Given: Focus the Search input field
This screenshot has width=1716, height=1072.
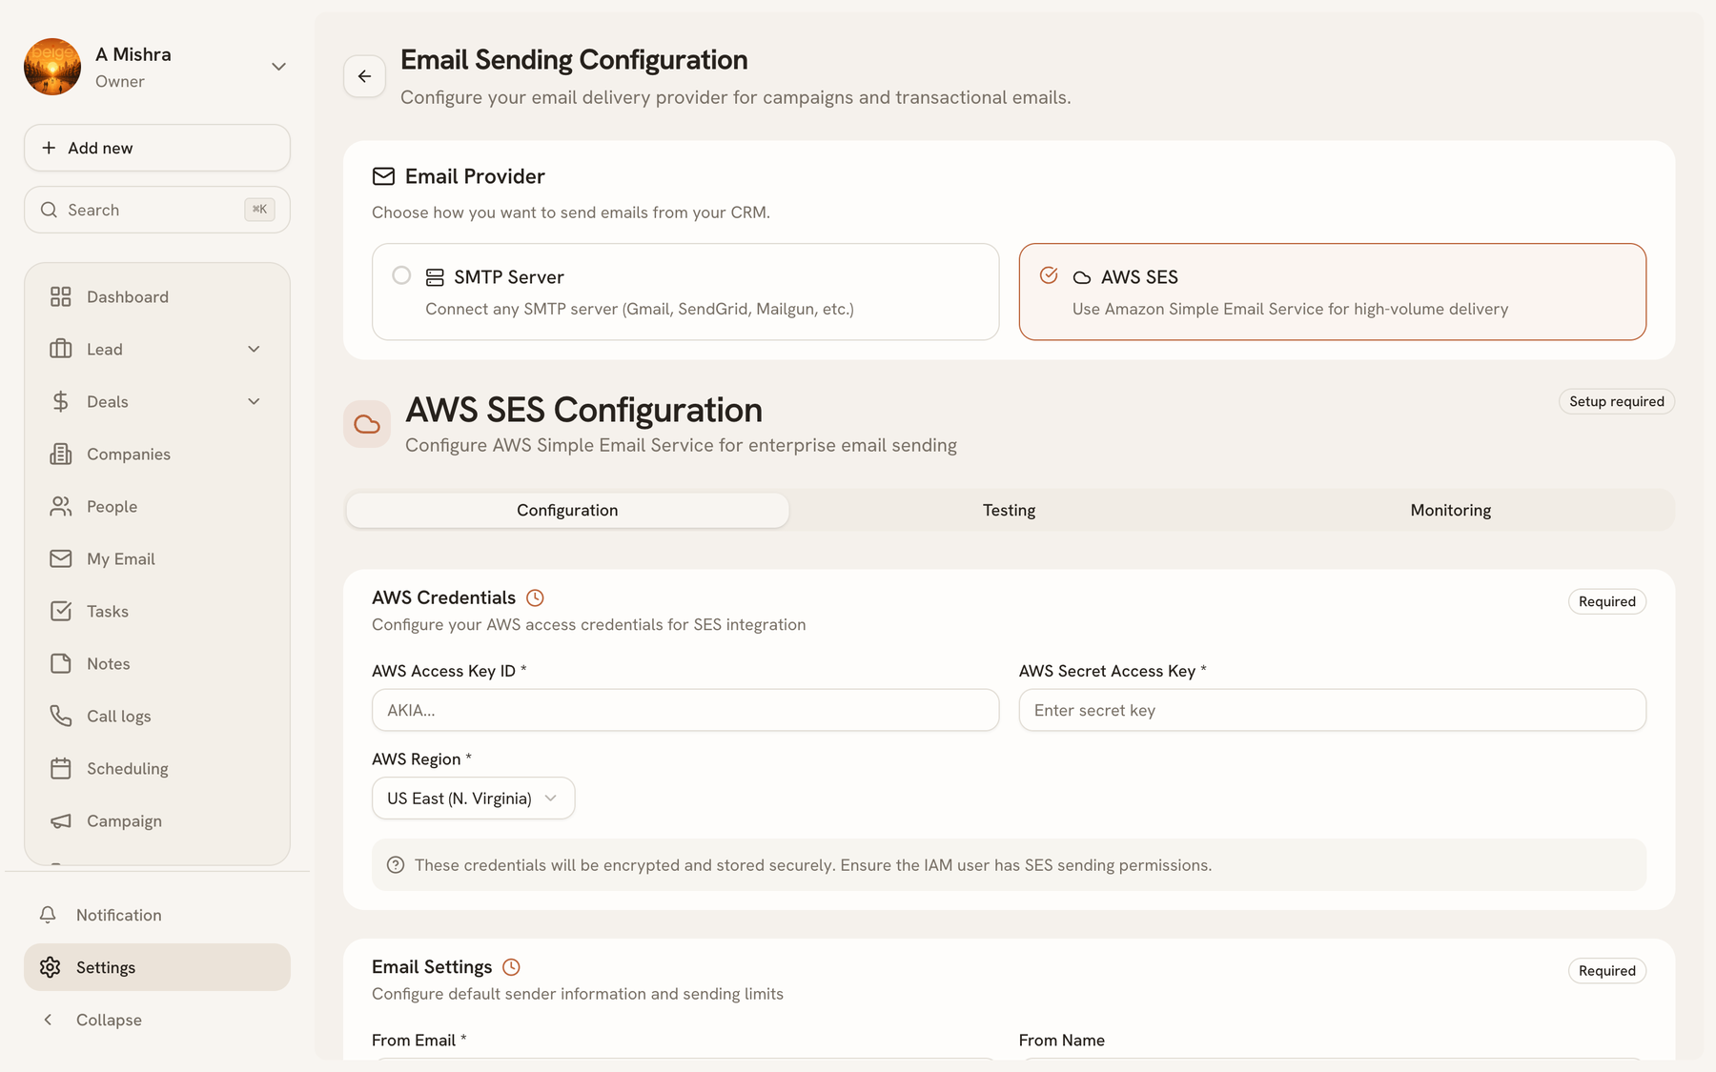Looking at the screenshot, I should pos(157,210).
